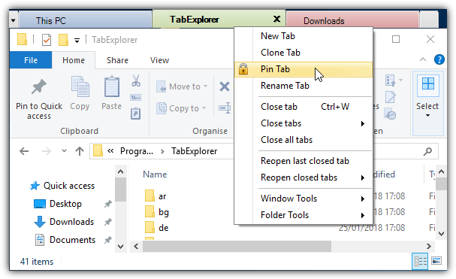This screenshot has width=456, height=279.
Task: Click Copy path icon in Clipboard group
Action: click(x=136, y=97)
